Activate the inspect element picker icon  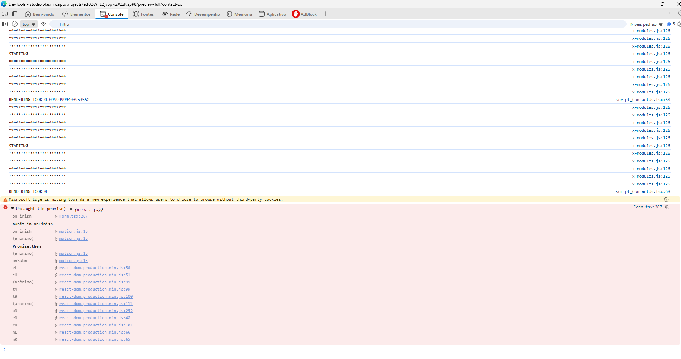5,14
